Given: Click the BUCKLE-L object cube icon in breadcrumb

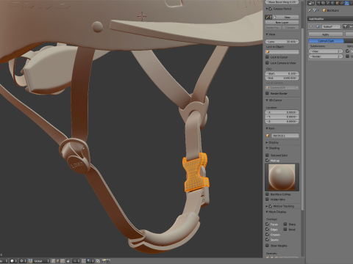Looking at the screenshot, I should point(324,10).
